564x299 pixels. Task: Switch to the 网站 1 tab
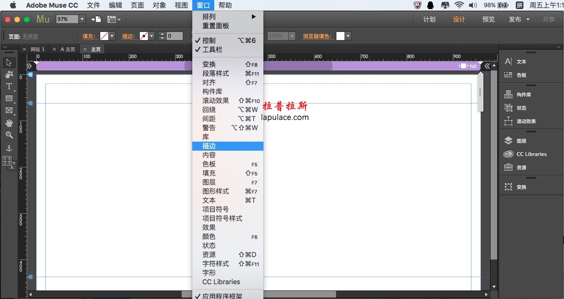(x=37, y=49)
